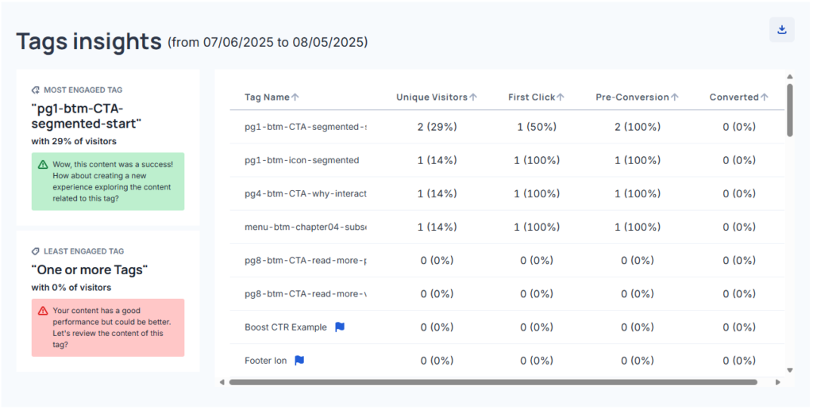The width and height of the screenshot is (813, 409).
Task: Open the menu-btm-chapter04 tag row
Action: tap(305, 227)
